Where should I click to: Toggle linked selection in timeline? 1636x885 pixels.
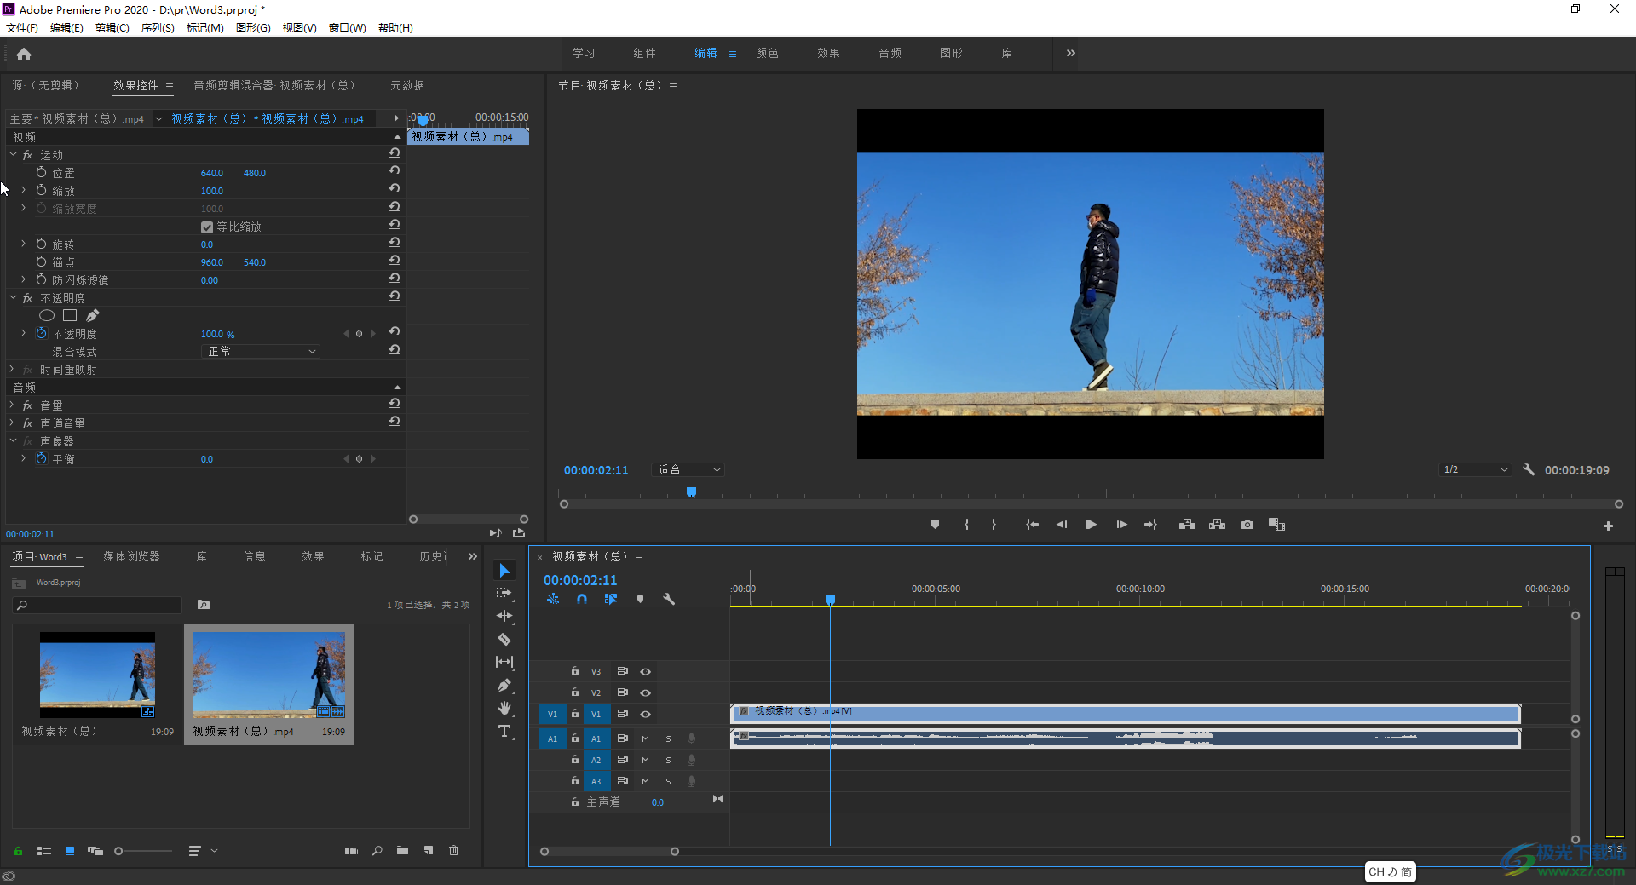(x=610, y=599)
